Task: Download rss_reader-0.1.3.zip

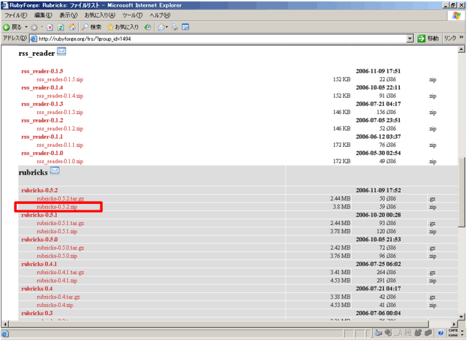Action: point(60,112)
